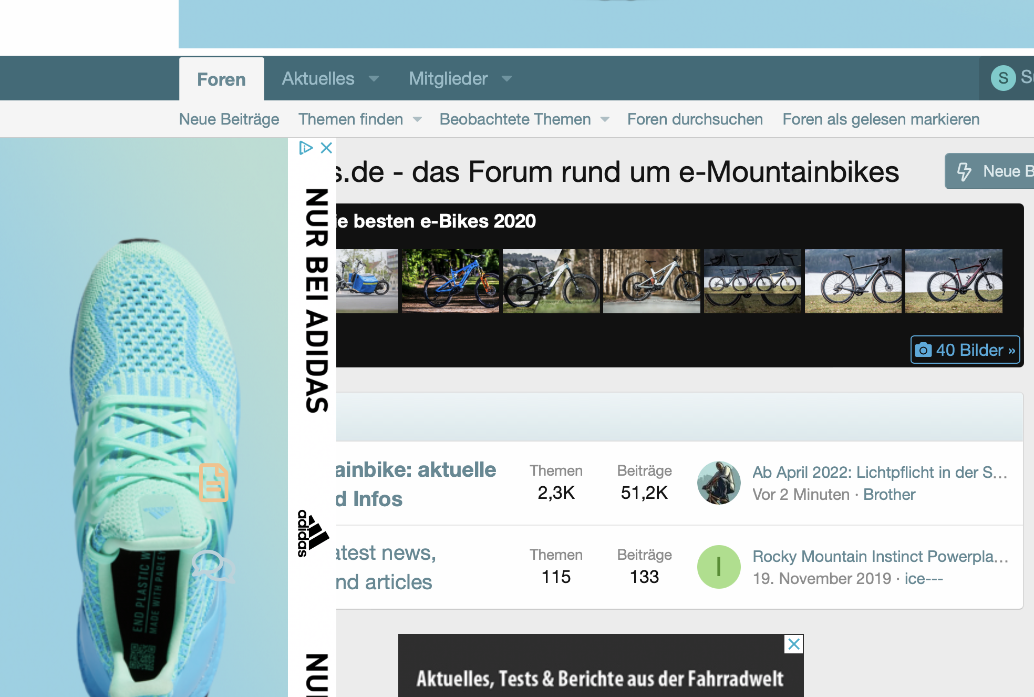Expand the Aktuelles dropdown arrow

tap(374, 79)
